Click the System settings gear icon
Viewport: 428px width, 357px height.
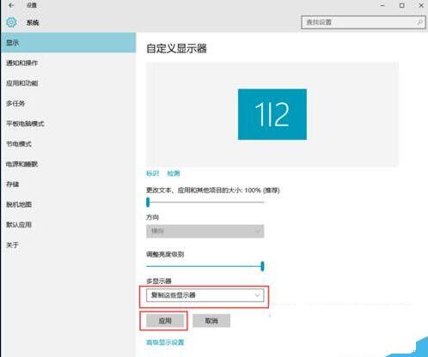point(11,22)
